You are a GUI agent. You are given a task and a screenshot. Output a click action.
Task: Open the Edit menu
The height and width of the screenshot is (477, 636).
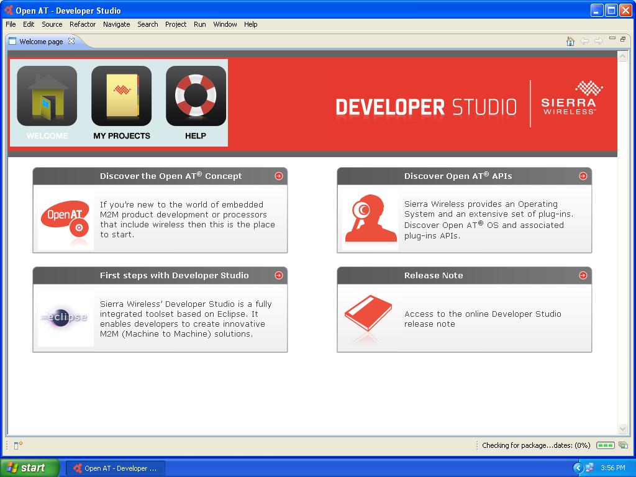point(29,24)
